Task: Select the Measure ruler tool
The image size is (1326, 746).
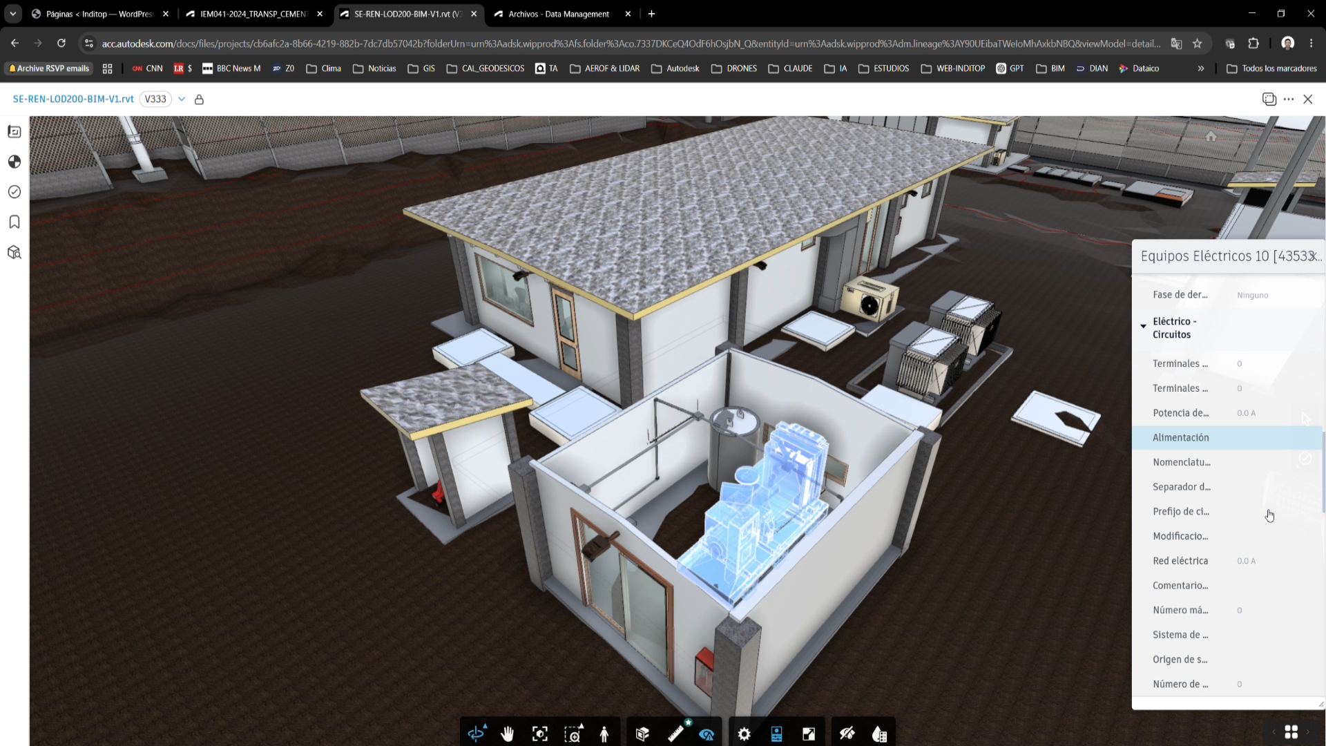Action: point(676,734)
